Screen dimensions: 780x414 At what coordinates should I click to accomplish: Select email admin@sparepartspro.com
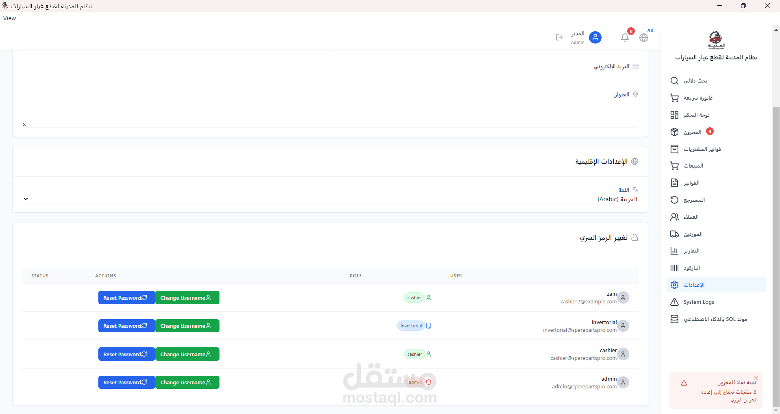[584, 387]
